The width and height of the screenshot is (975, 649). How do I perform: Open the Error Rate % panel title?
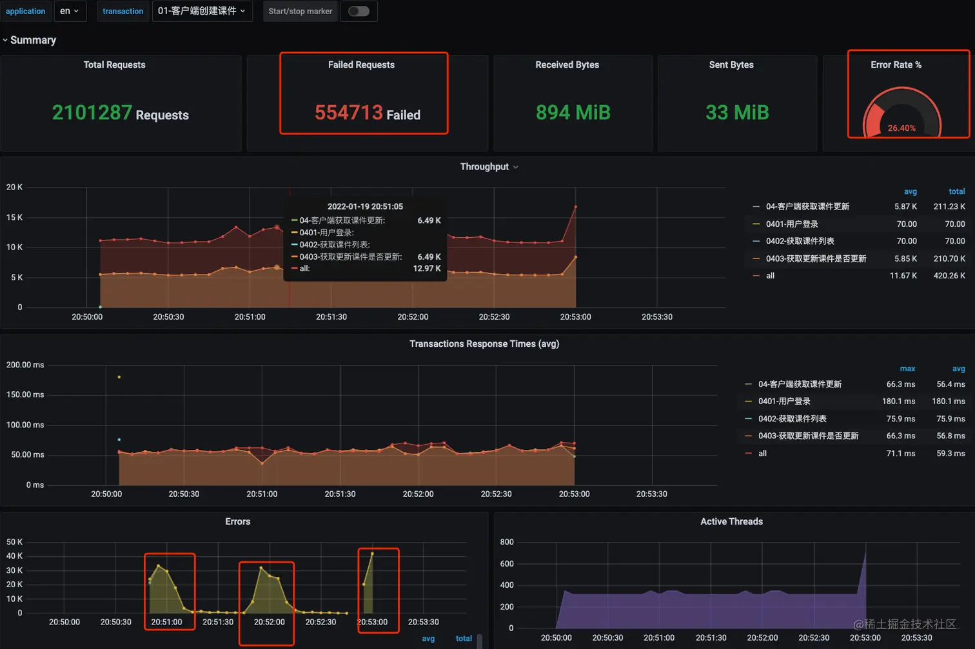(896, 64)
